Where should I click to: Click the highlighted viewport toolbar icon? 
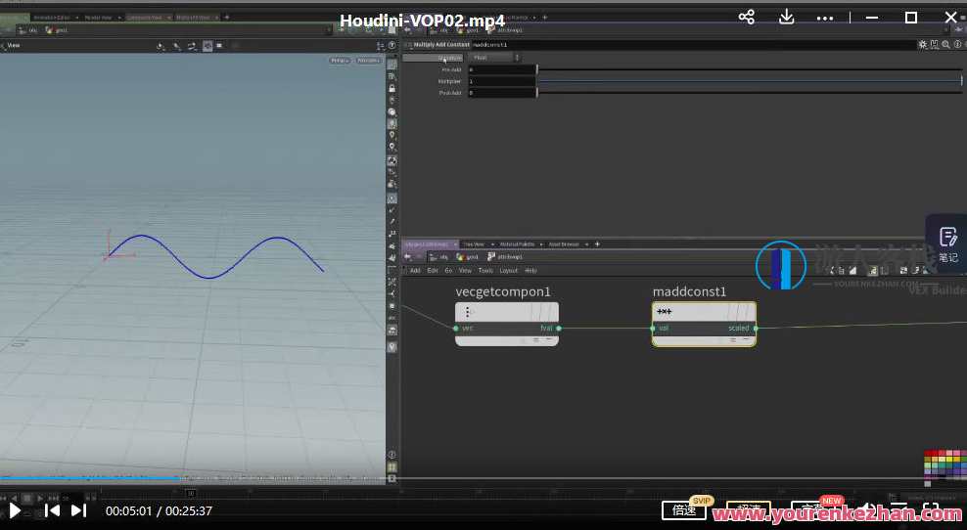point(207,46)
